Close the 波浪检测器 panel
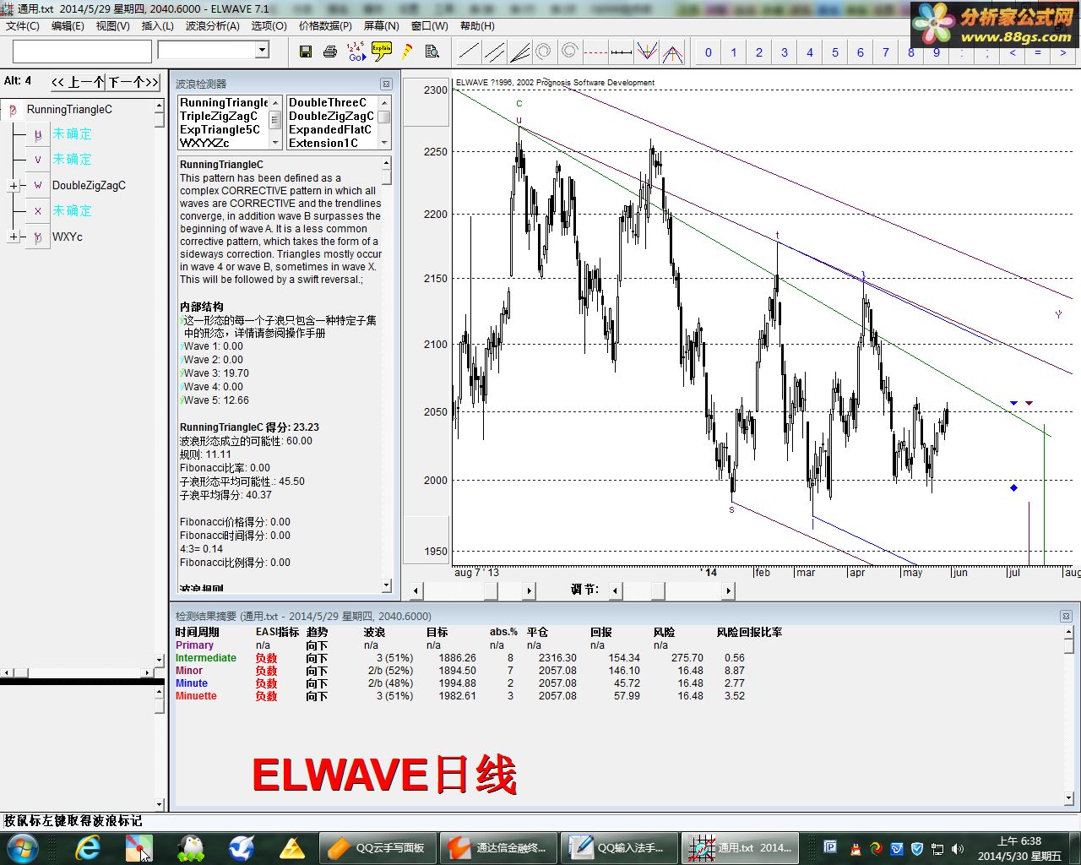Image resolution: width=1081 pixels, height=865 pixels. (x=386, y=84)
